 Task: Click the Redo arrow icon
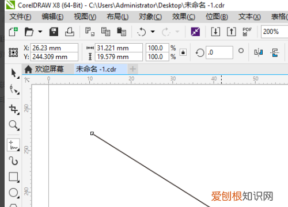[x=166, y=32]
